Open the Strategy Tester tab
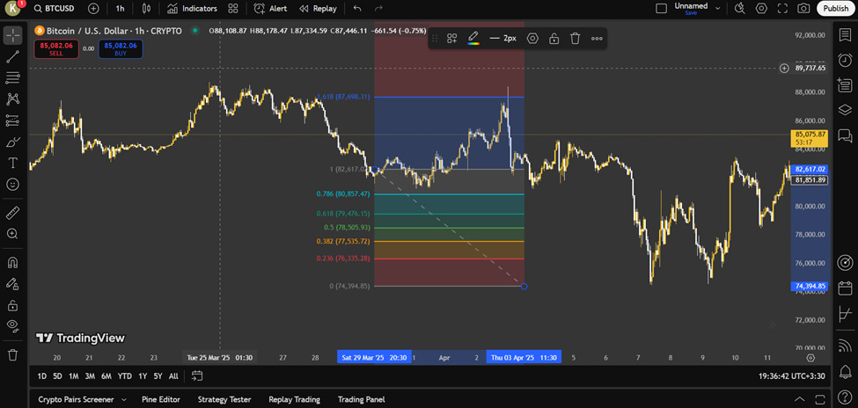The width and height of the screenshot is (858, 408). 224,400
